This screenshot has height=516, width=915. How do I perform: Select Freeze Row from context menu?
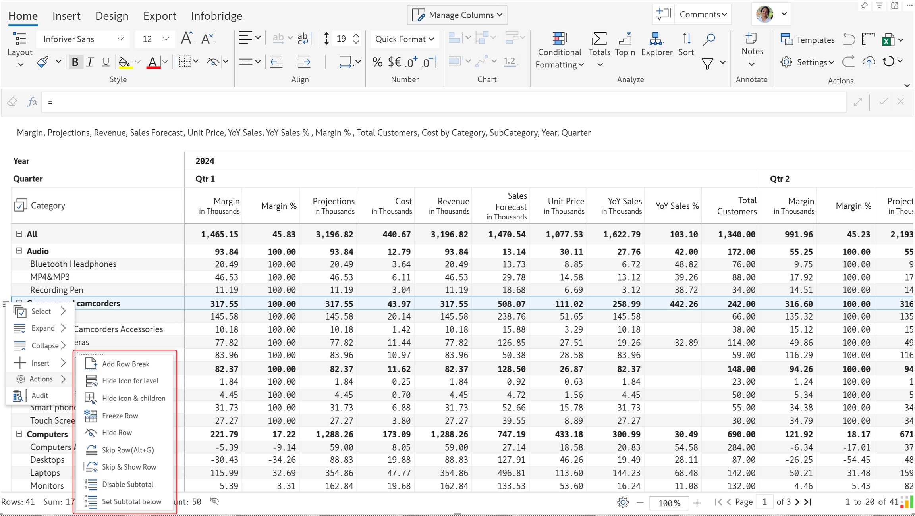pyautogui.click(x=120, y=416)
